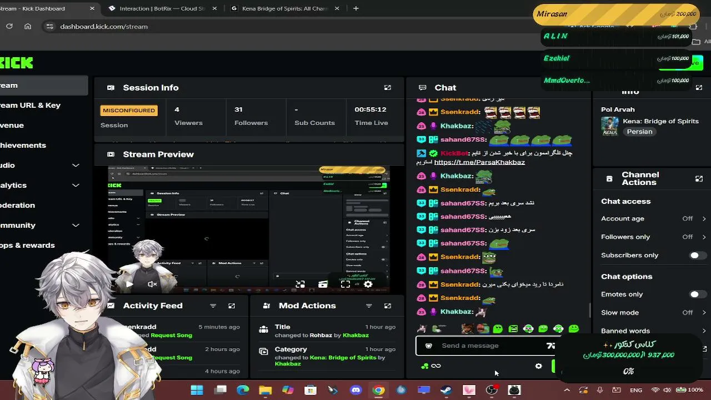Open Steam from the taskbar
The height and width of the screenshot is (400, 711).
pos(446,390)
